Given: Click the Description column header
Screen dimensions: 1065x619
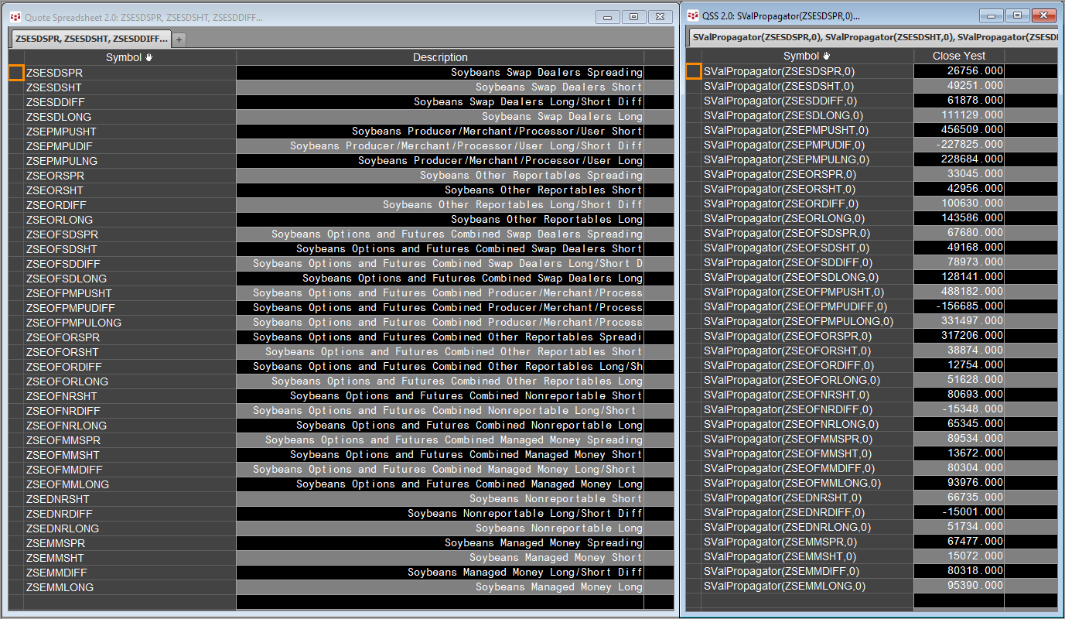Looking at the screenshot, I should 440,57.
